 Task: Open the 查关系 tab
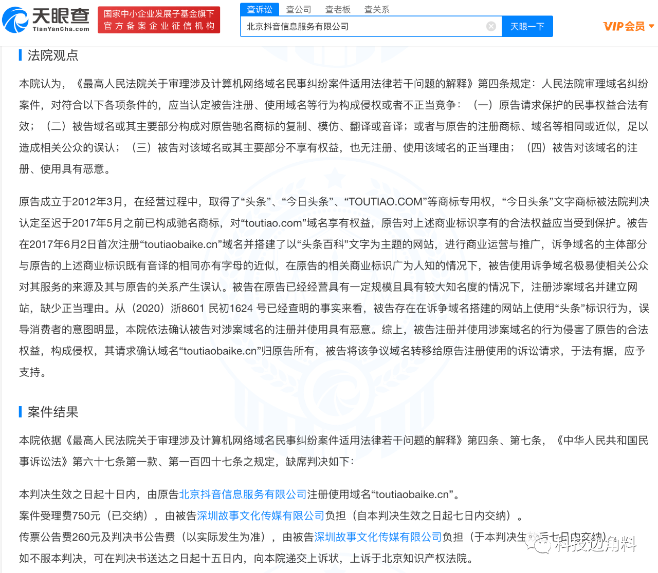[x=377, y=9]
